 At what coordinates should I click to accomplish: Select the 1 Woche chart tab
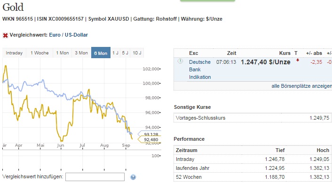(40, 53)
